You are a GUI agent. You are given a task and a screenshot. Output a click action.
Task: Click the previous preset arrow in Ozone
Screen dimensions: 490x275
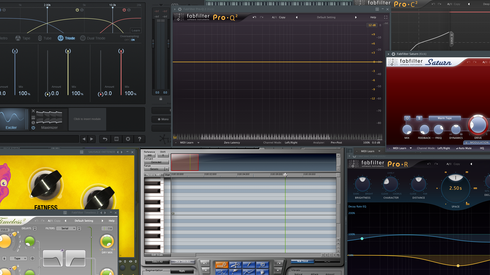coord(84,139)
